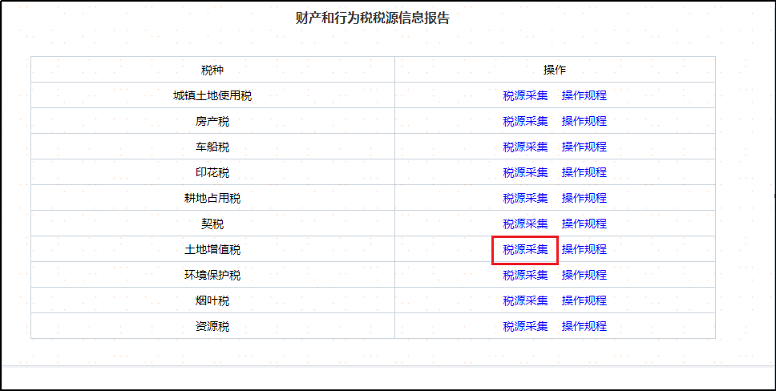
Task: Click the 财产和行为税税源信息报告 title
Action: pos(373,18)
